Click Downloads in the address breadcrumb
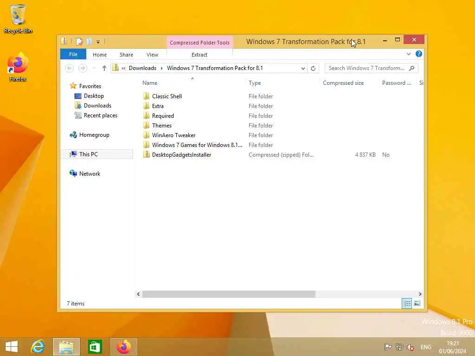Viewport: 475px width, 356px height. (142, 68)
